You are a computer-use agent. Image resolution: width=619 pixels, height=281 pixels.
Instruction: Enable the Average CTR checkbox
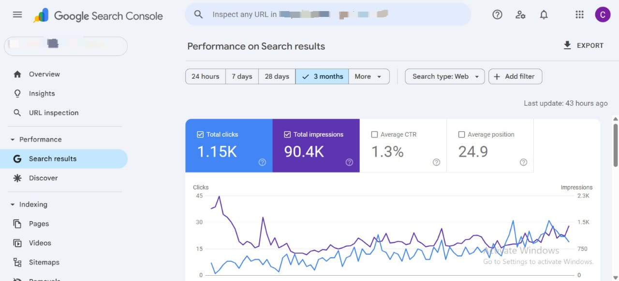click(374, 135)
